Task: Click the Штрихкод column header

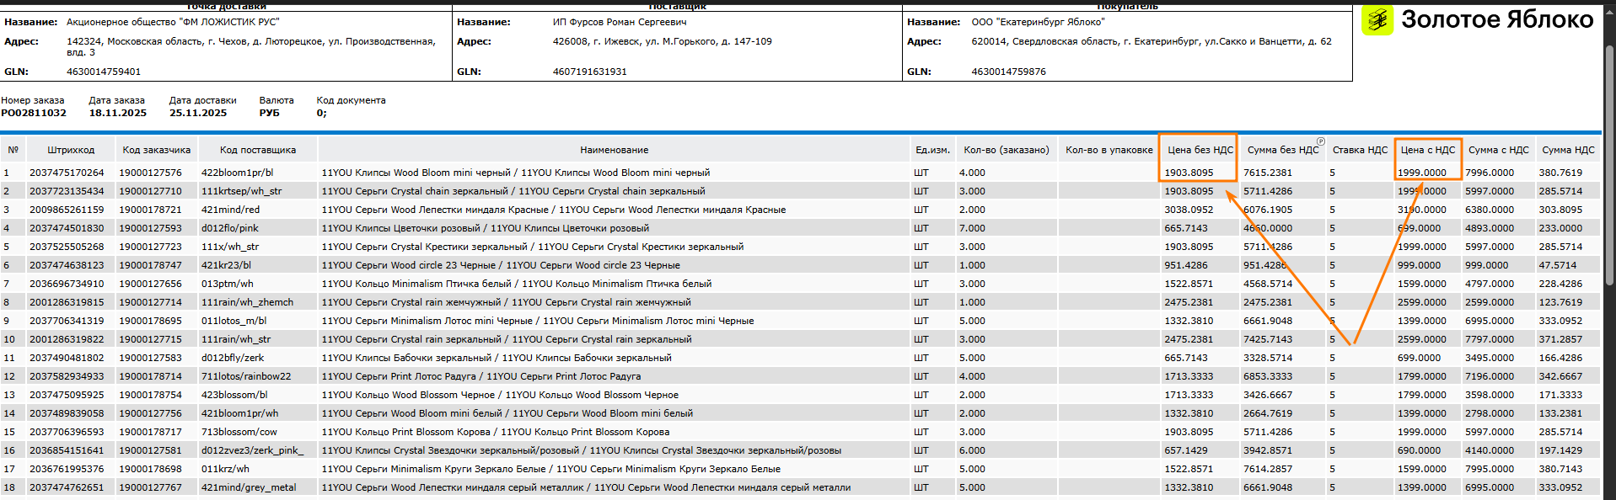Action: (x=71, y=150)
